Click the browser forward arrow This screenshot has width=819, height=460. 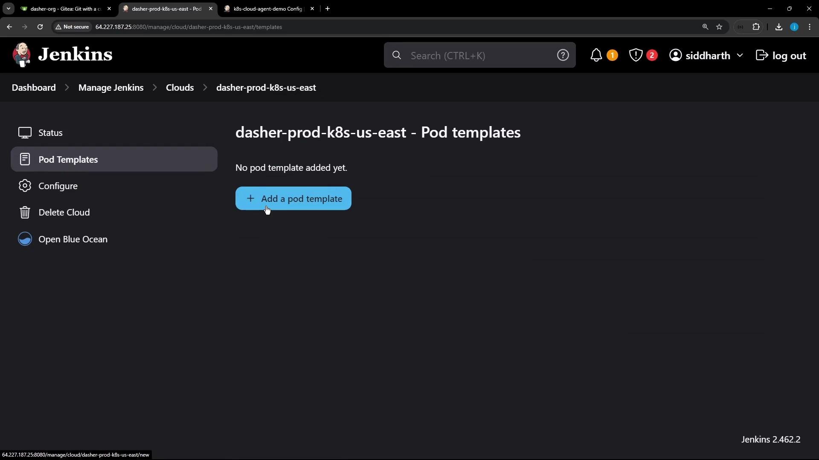tap(25, 27)
